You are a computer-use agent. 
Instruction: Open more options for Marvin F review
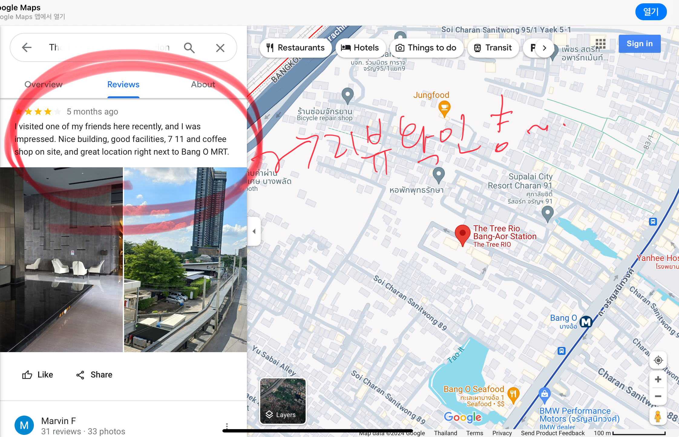[x=227, y=426]
